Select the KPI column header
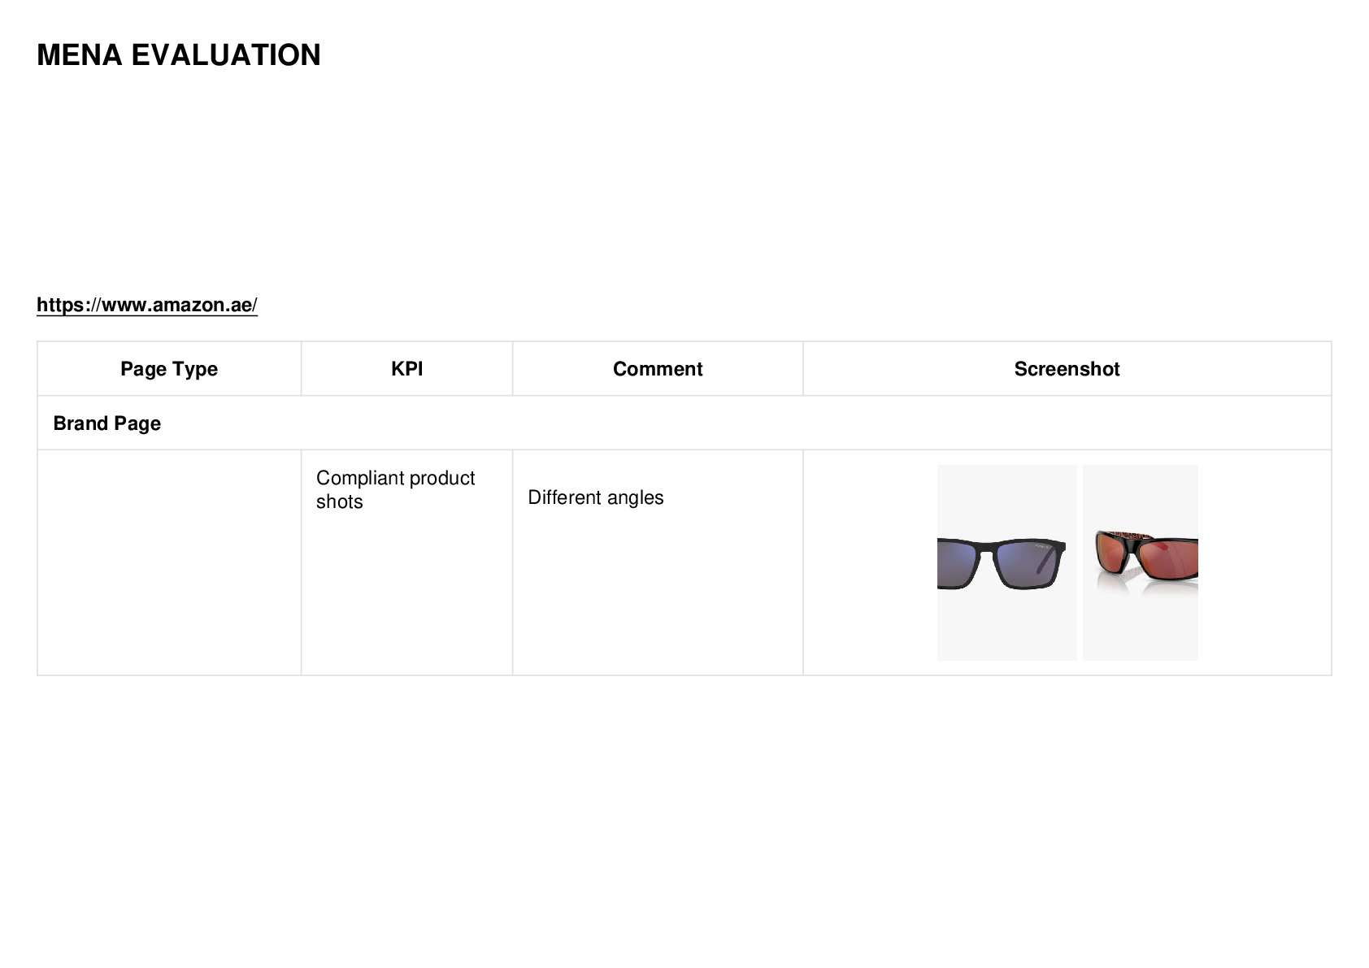 point(406,369)
